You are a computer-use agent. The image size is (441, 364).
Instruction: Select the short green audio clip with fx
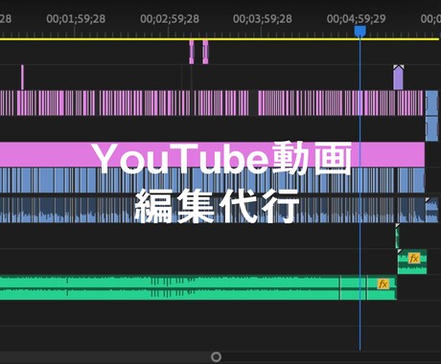(x=412, y=262)
